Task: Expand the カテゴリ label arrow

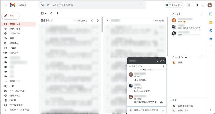Action: pos(3,53)
